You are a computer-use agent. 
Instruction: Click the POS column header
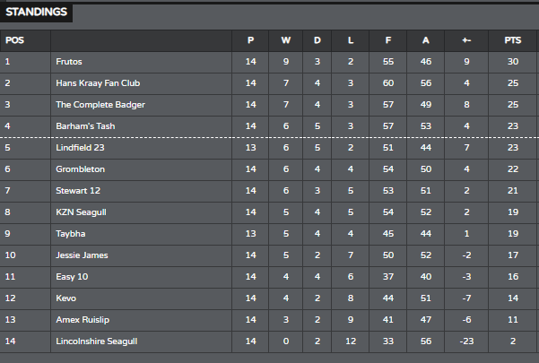click(14, 40)
